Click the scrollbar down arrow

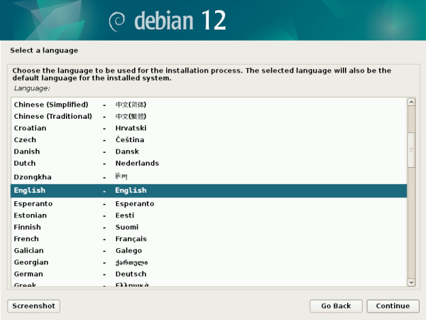pyautogui.click(x=411, y=282)
